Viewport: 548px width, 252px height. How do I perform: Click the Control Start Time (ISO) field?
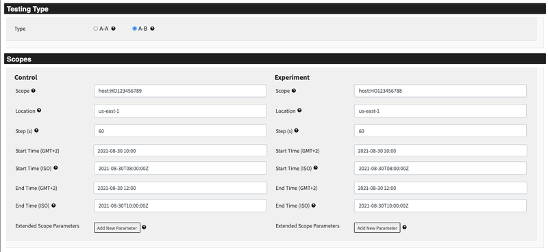click(180, 169)
